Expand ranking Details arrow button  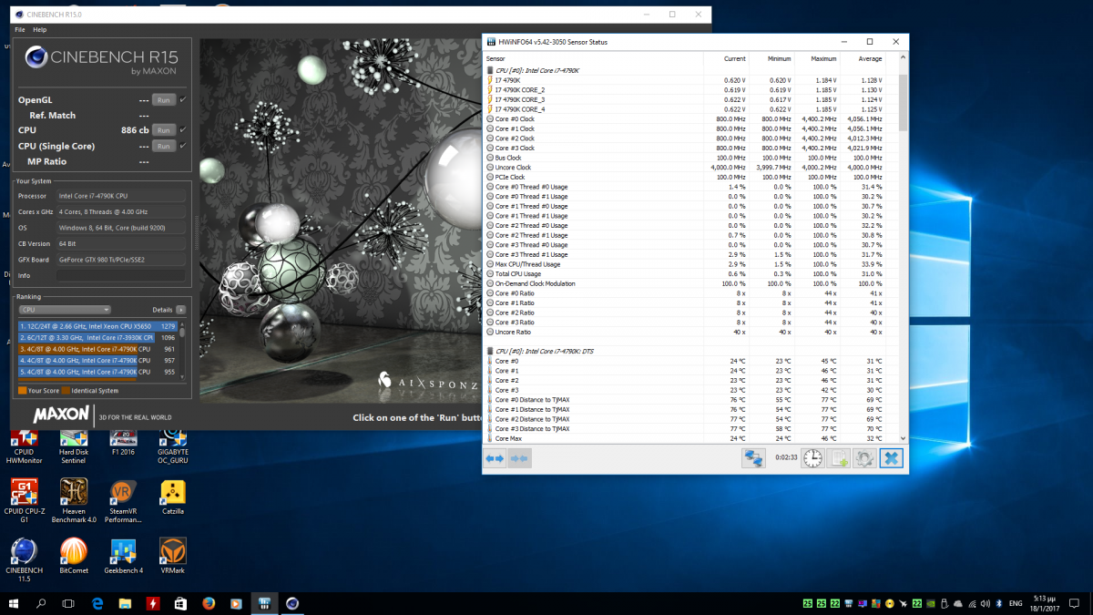[x=181, y=310]
